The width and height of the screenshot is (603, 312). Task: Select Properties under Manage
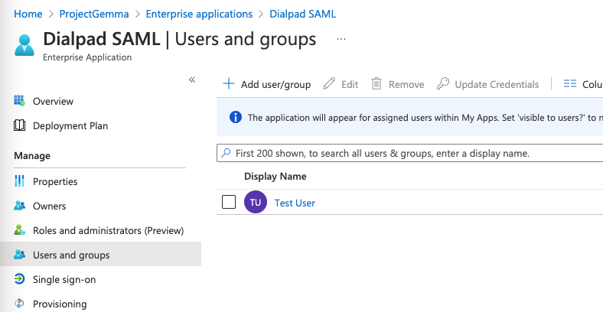coord(55,181)
